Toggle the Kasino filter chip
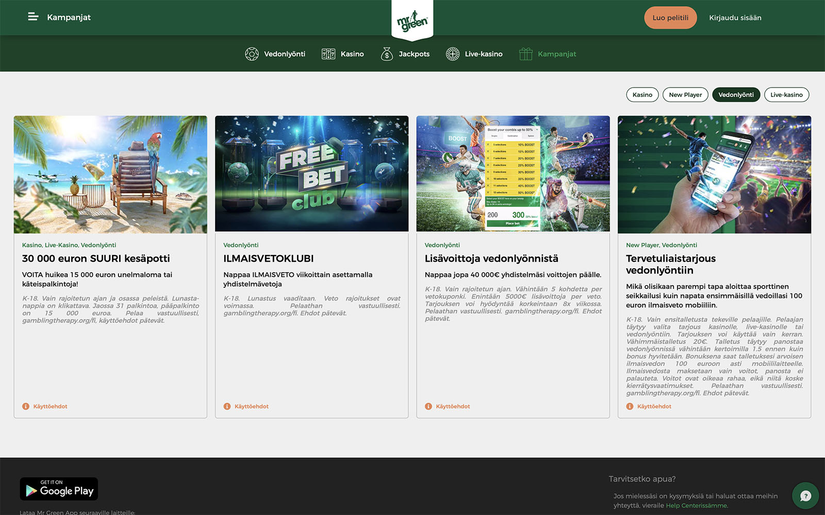Viewport: 825px width, 515px height. 642,95
